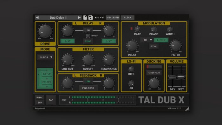The width and height of the screenshot is (222, 125).
Task: Click the delay OFFSET knob
Action: 88,36
